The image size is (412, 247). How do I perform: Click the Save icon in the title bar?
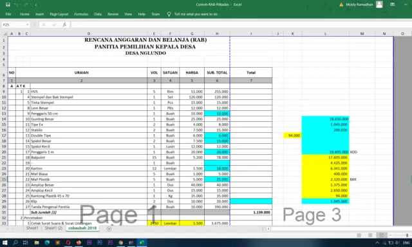pos(8,5)
